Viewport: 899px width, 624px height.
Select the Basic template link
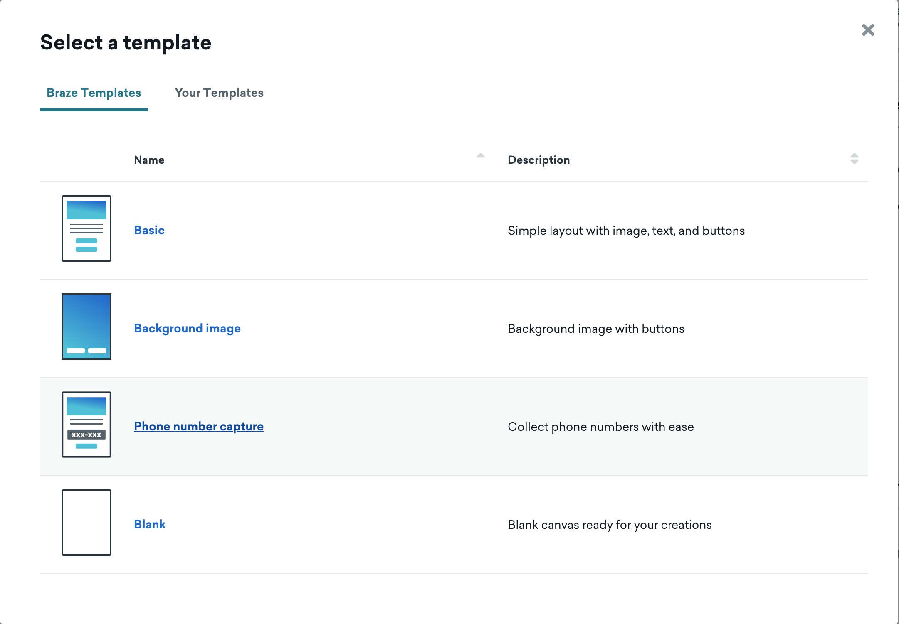(x=149, y=230)
